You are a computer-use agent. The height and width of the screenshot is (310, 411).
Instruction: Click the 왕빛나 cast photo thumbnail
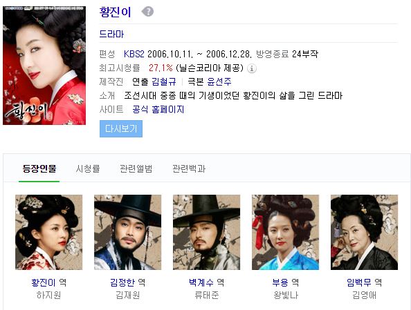286,232
